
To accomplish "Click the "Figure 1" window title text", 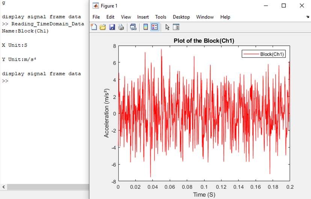I will pyautogui.click(x=109, y=6).
